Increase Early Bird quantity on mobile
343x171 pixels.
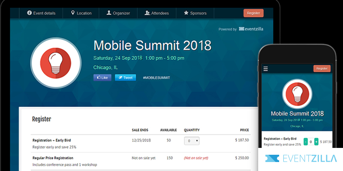click(316, 142)
